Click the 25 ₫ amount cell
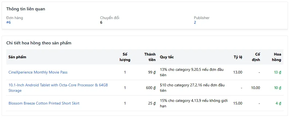Image resolution: width=291 pixels, height=119 pixels. [152, 103]
